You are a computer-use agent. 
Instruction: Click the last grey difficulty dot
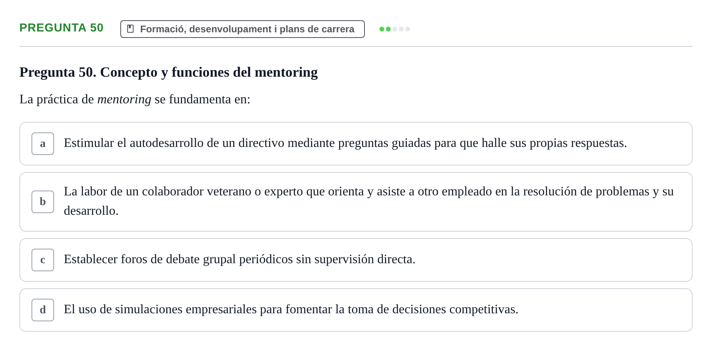(x=408, y=29)
